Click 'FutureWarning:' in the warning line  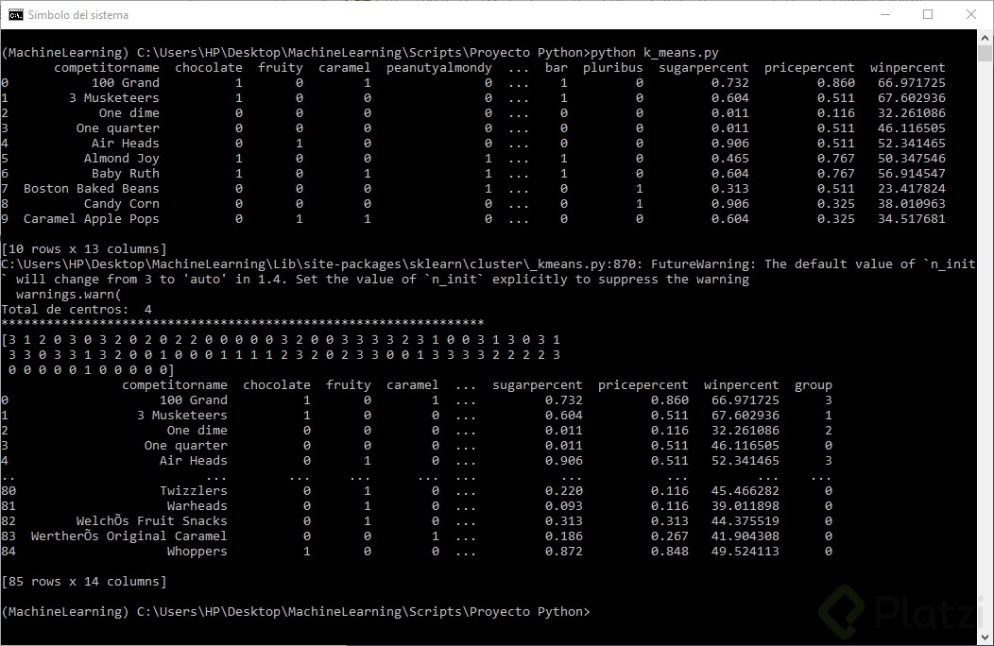pos(704,264)
